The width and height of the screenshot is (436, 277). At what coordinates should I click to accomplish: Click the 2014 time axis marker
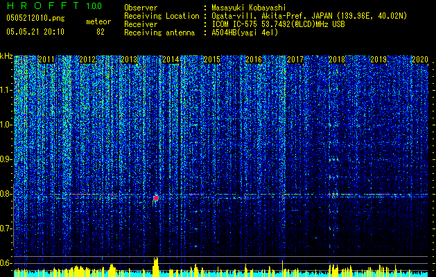coord(171,60)
